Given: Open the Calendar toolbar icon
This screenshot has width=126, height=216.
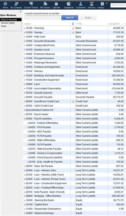Looking at the screenshot, I should coord(56,4).
